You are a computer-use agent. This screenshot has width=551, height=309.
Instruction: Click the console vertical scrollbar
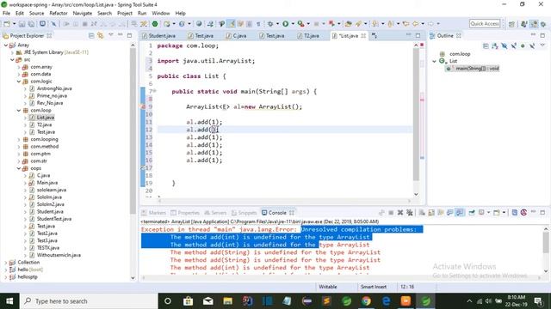(x=545, y=242)
